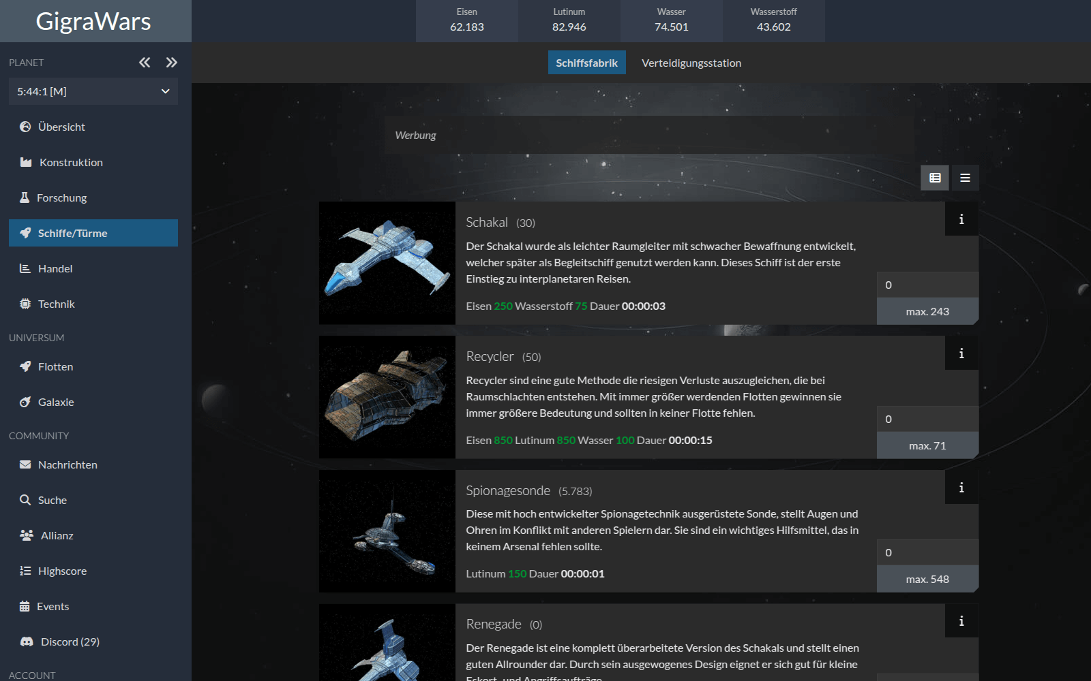Click the Discord logo icon

click(x=27, y=642)
